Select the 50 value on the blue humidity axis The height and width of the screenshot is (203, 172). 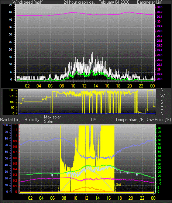tap(6, 158)
